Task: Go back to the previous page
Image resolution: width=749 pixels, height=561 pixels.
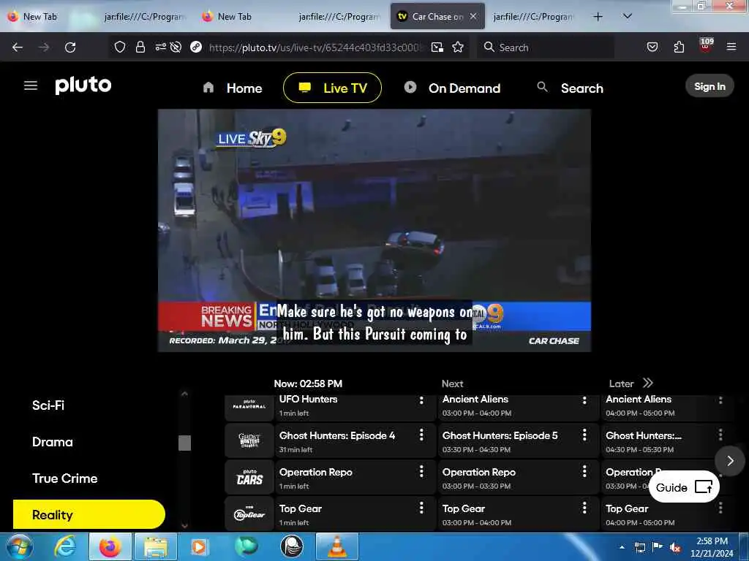Action: [x=18, y=47]
